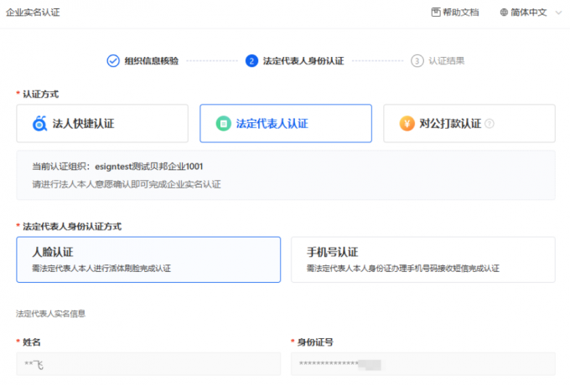The height and width of the screenshot is (385, 570).
Task: Click the globe language icon
Action: pos(504,13)
